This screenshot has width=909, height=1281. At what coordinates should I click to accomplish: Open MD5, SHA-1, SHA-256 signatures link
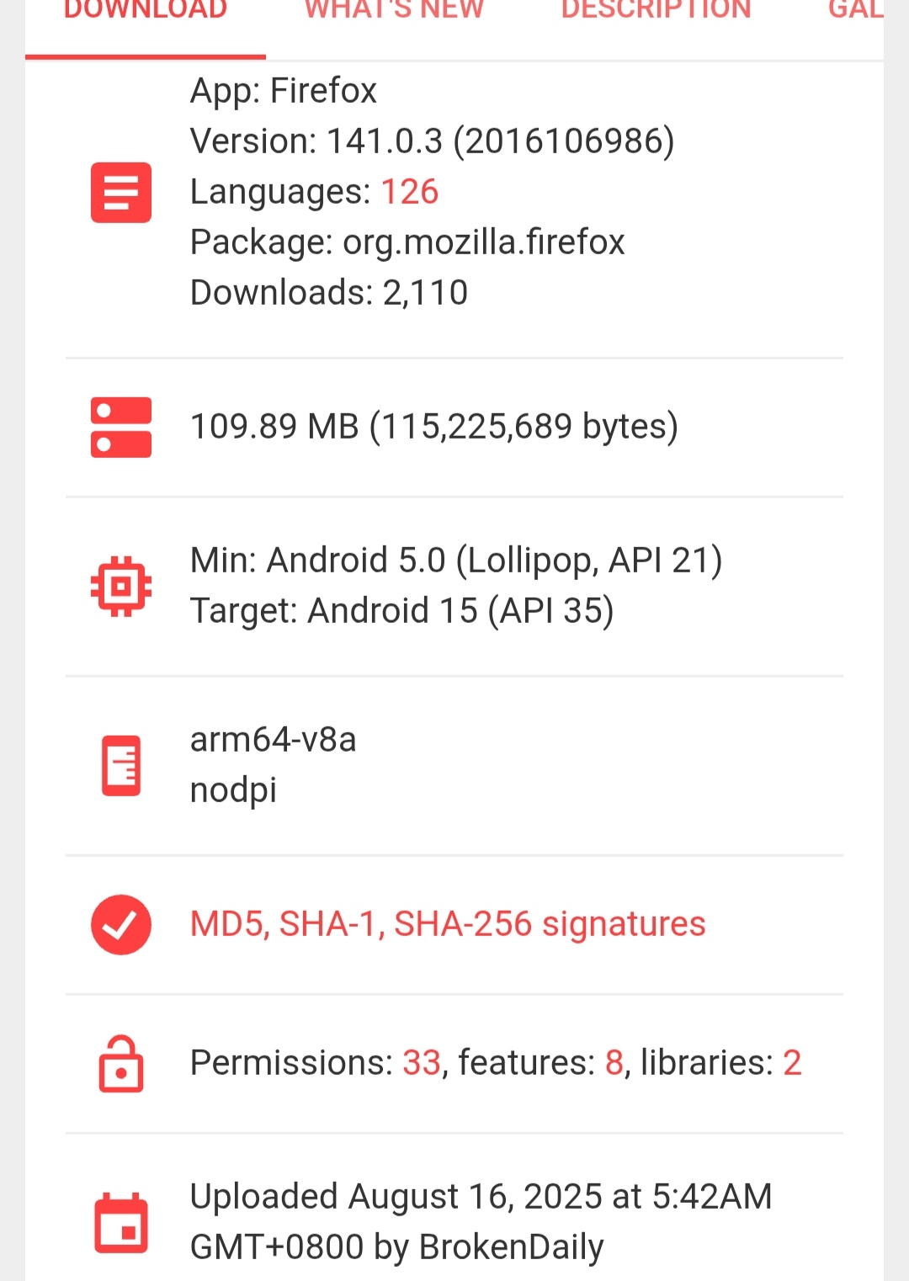pyautogui.click(x=448, y=924)
